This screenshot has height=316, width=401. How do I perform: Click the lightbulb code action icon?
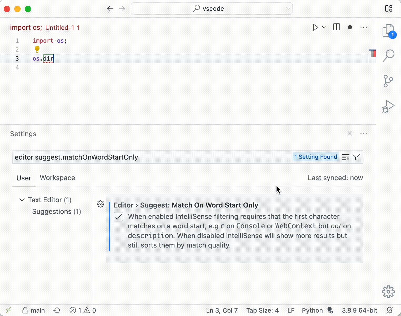(37, 49)
